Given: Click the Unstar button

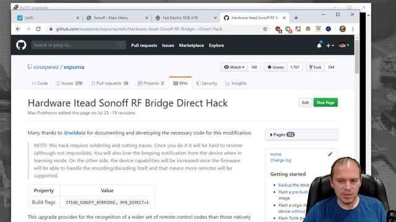Looking at the screenshot, I should tap(276, 67).
